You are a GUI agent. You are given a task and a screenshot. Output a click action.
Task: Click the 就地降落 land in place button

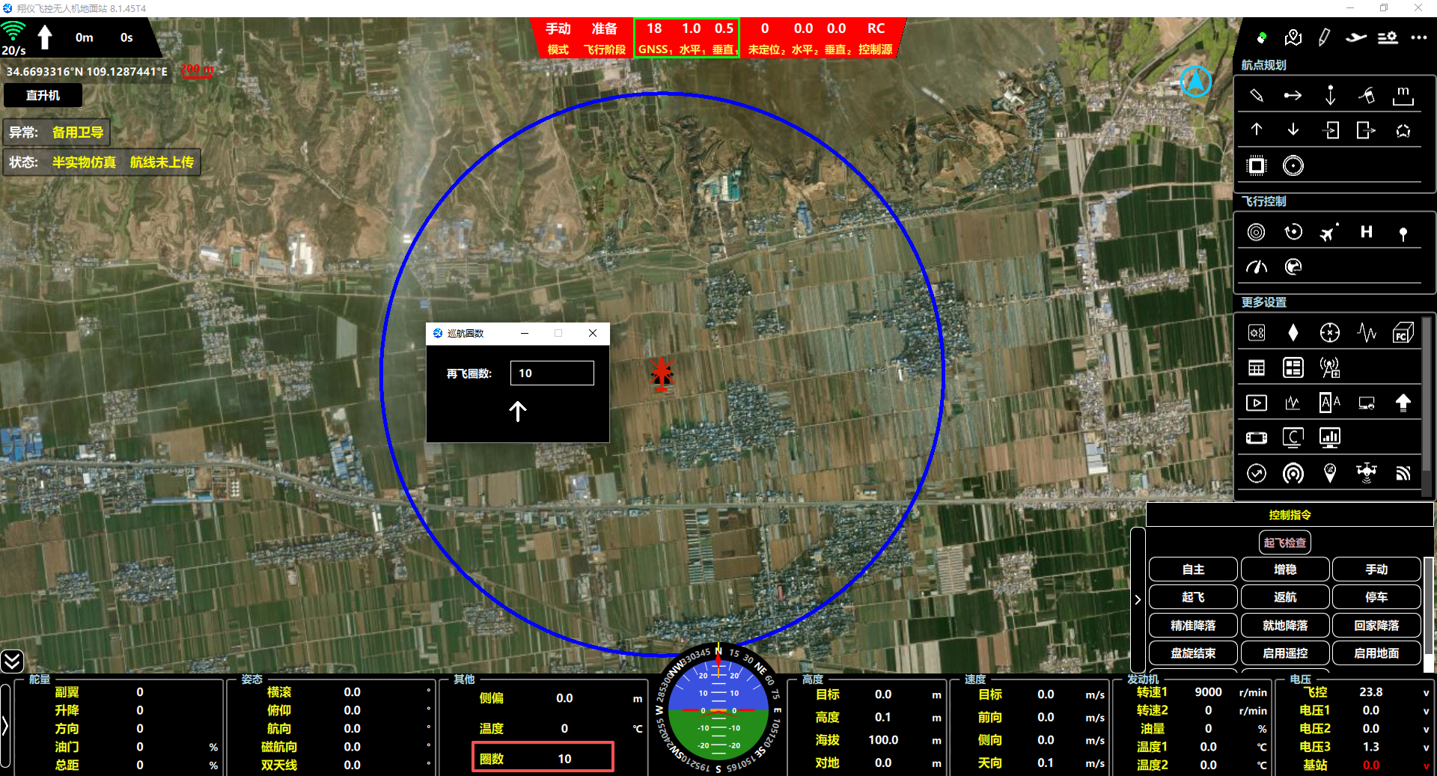click(1285, 626)
